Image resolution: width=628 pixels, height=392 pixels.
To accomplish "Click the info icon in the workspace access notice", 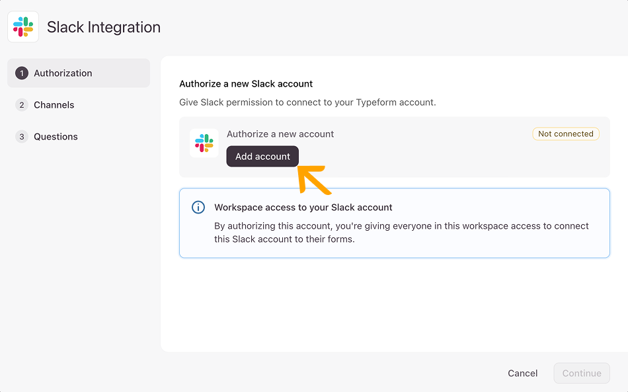I will point(198,208).
